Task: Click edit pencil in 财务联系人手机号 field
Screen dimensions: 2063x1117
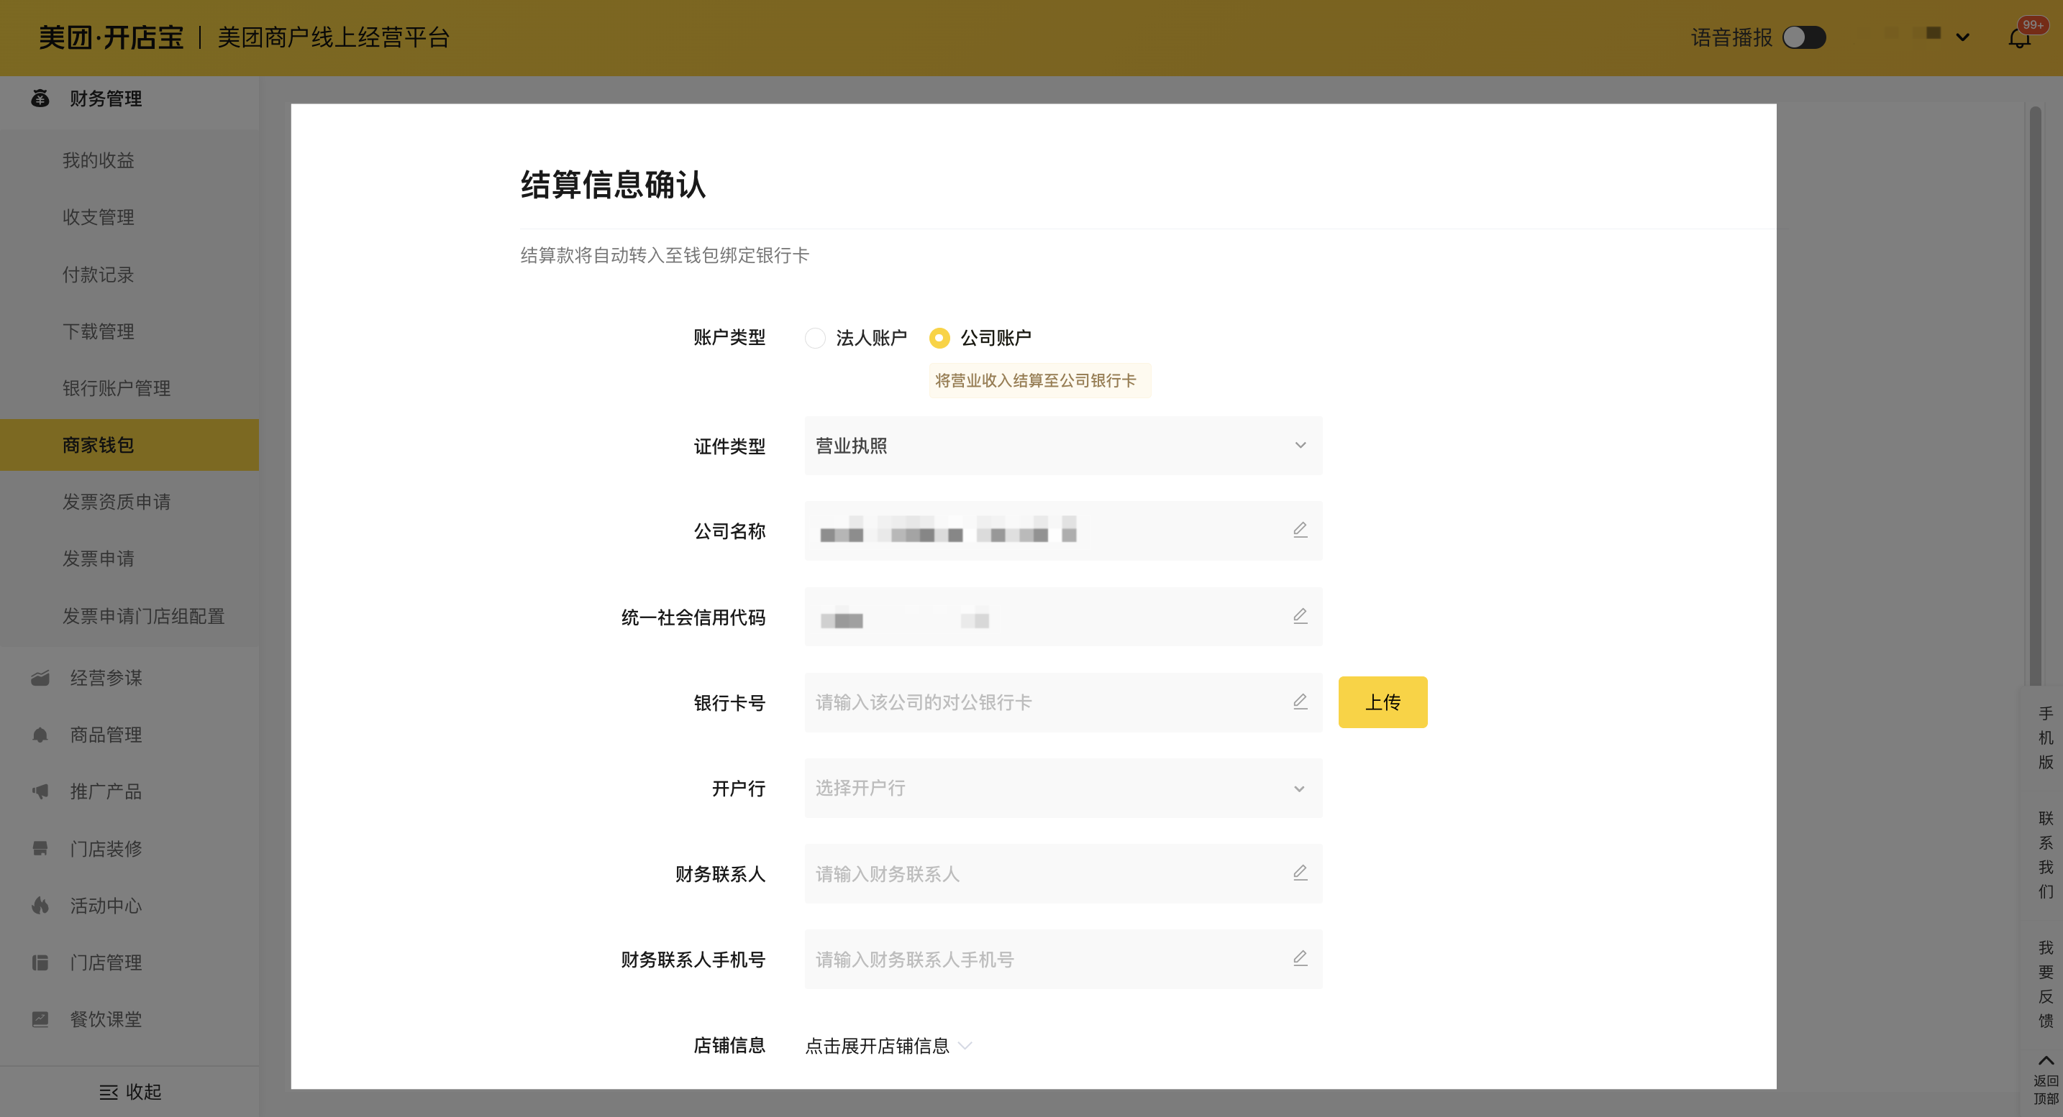Action: pyautogui.click(x=1300, y=959)
